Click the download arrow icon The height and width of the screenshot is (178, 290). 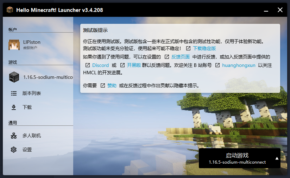[x=14, y=108]
